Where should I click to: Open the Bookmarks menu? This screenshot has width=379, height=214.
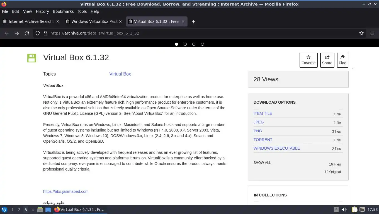[x=63, y=11]
